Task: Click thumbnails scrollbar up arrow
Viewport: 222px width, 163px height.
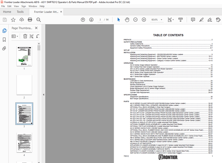Action: [39, 43]
